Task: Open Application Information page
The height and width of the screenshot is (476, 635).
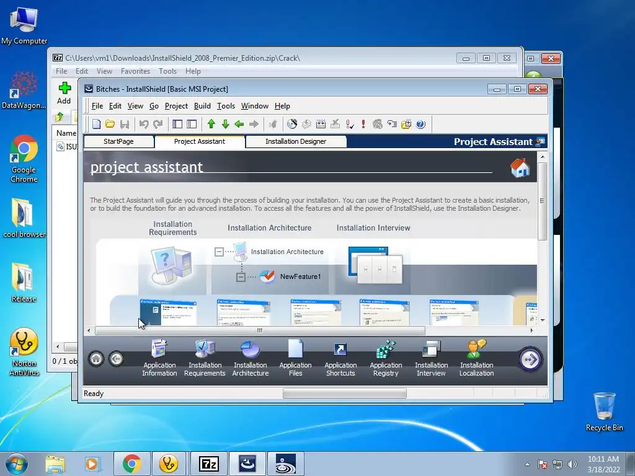Action: [x=159, y=358]
